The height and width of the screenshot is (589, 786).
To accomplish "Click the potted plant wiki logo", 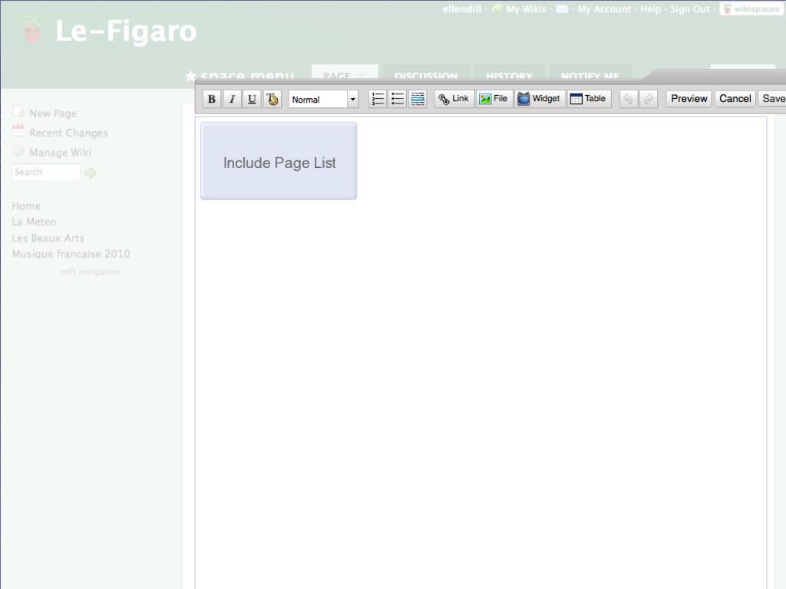I will (32, 30).
